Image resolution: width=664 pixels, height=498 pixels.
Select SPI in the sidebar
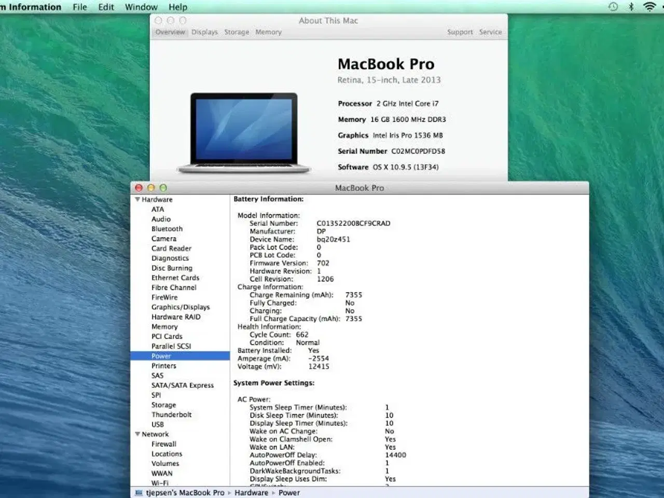pyautogui.click(x=156, y=395)
